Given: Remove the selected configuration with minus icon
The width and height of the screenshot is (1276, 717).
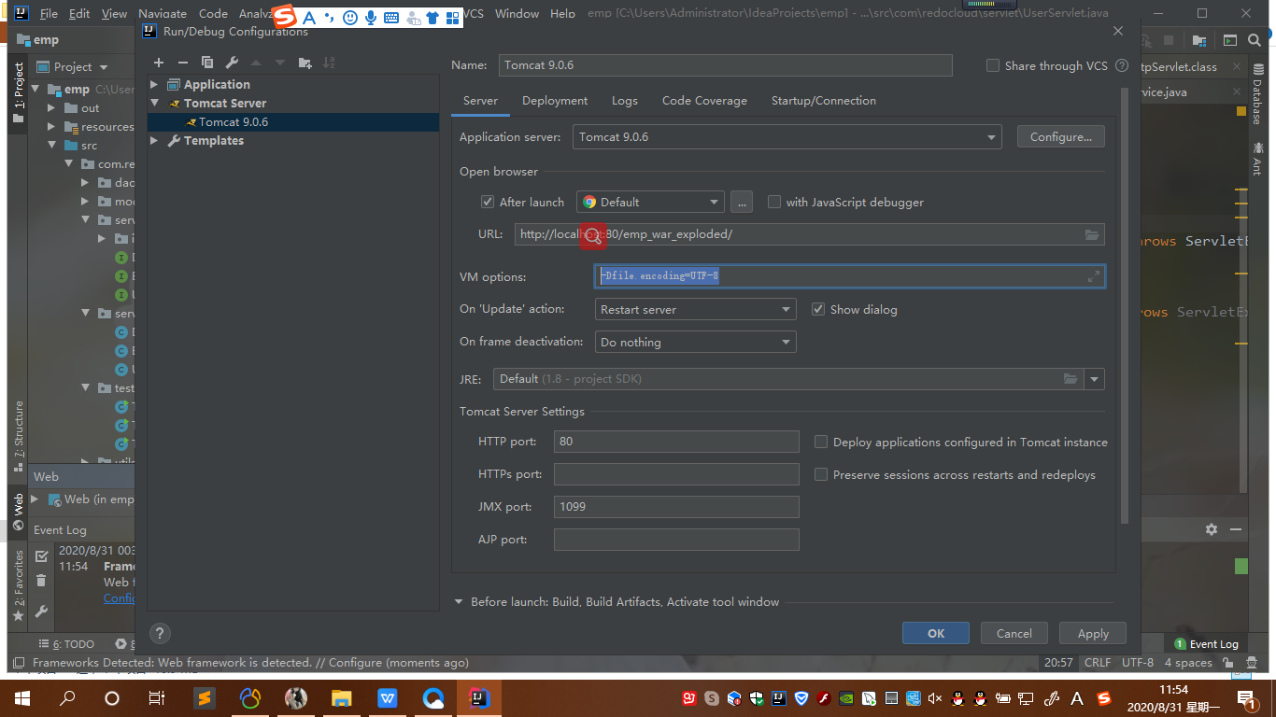Looking at the screenshot, I should click(183, 63).
